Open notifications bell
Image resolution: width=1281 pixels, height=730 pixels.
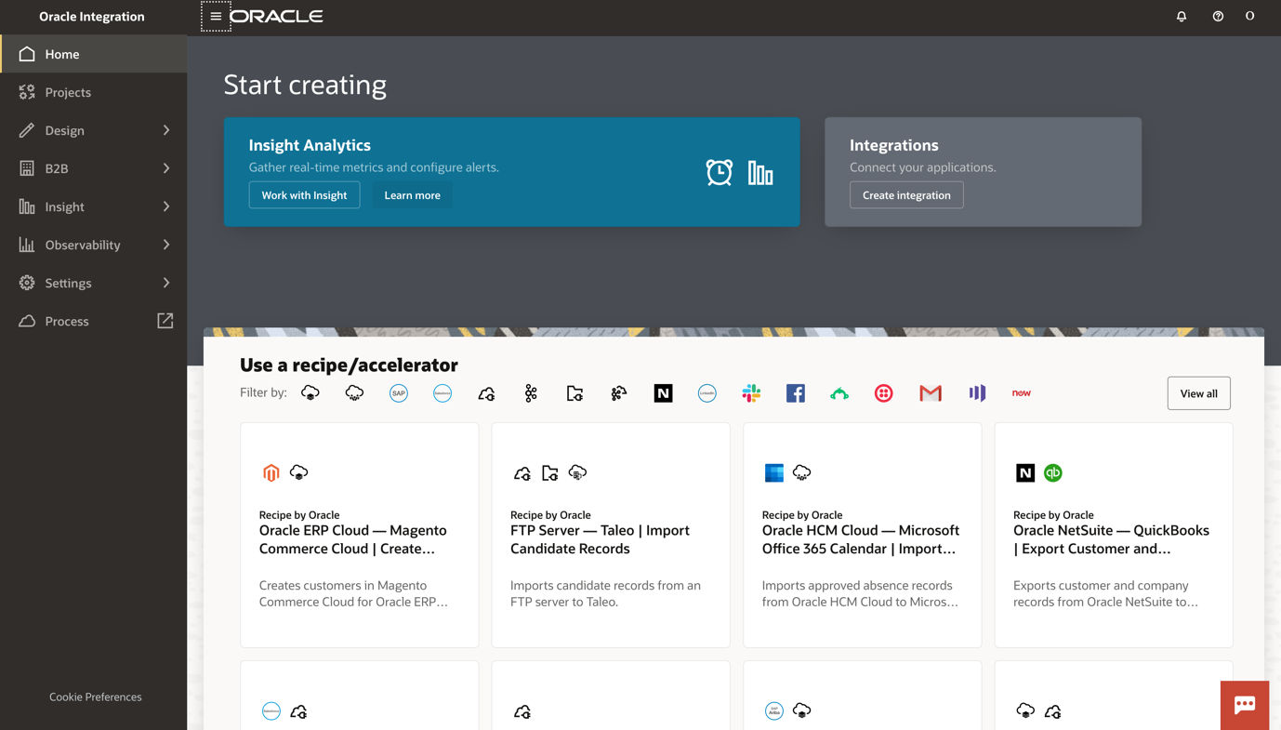click(1182, 17)
